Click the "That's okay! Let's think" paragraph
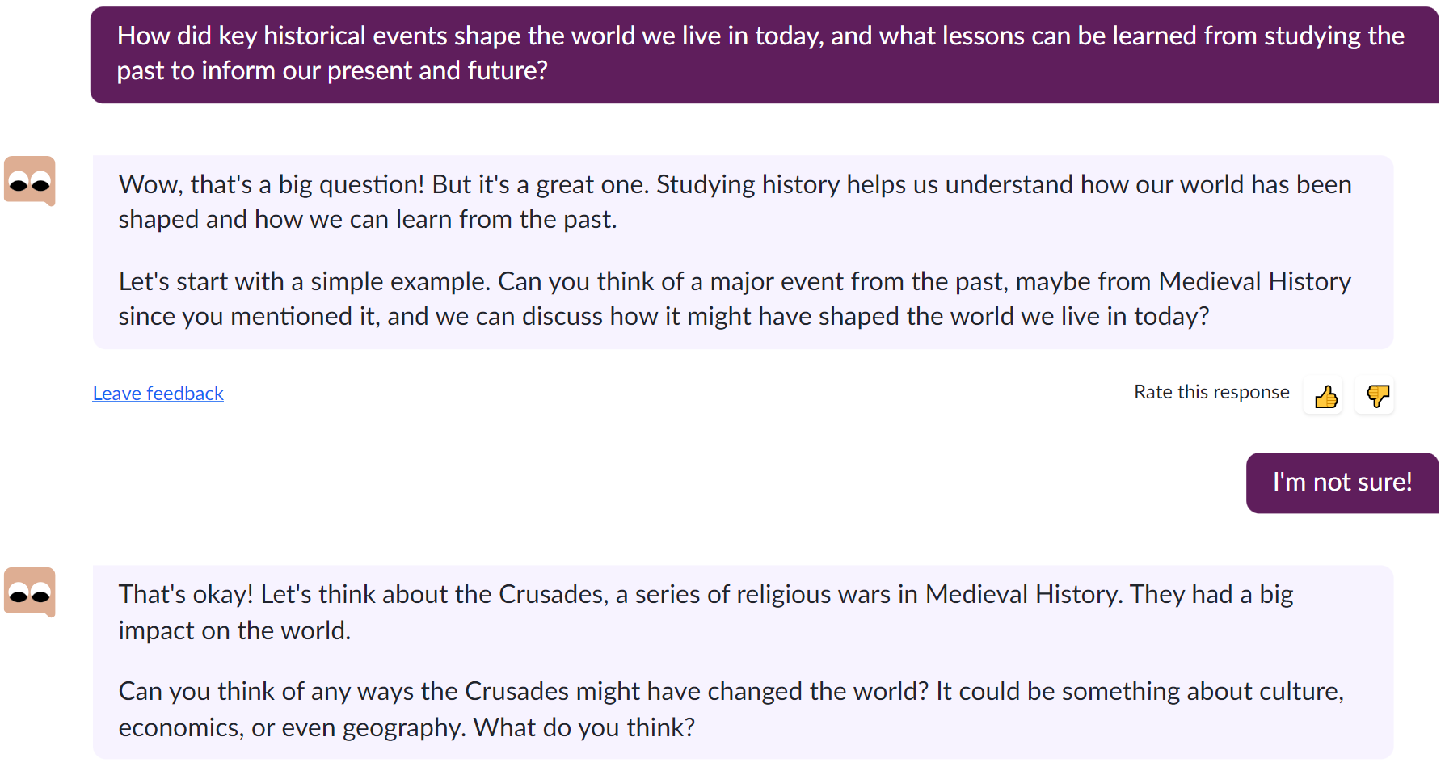 (705, 612)
